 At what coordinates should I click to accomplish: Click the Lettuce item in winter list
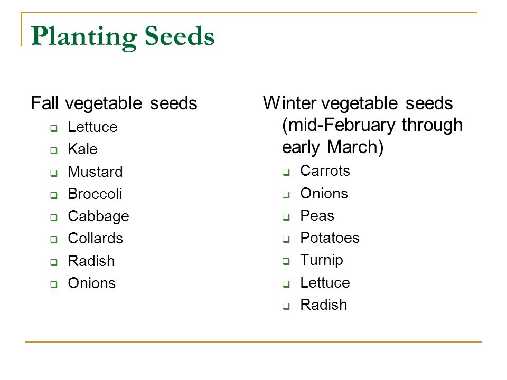coord(325,282)
